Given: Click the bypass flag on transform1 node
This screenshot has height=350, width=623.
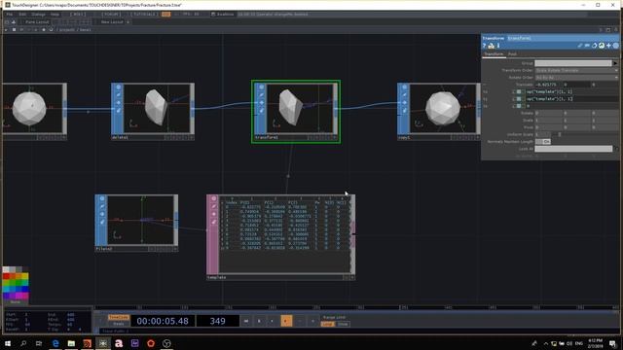Looking at the screenshot, I should [x=261, y=95].
